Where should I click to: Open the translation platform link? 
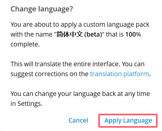(119, 74)
